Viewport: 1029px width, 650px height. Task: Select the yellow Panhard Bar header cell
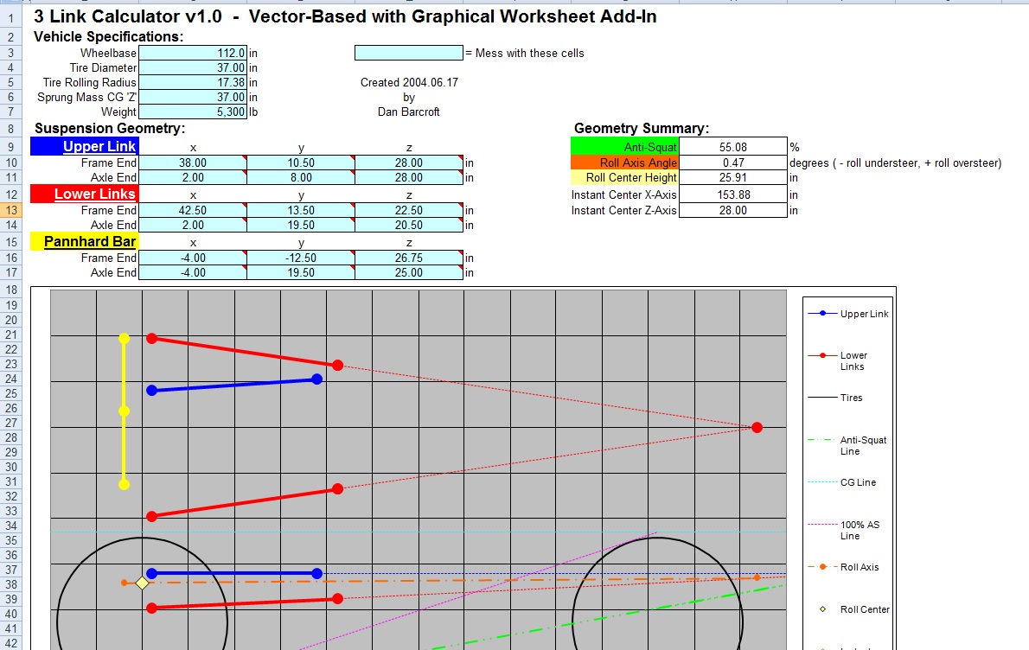pos(84,241)
